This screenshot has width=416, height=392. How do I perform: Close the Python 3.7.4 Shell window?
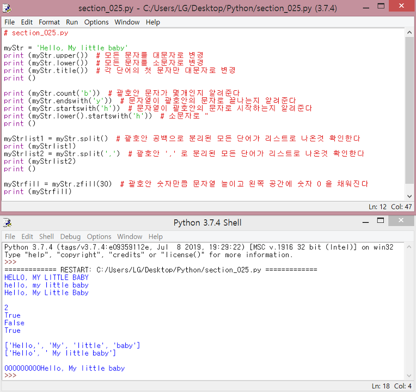401,220
